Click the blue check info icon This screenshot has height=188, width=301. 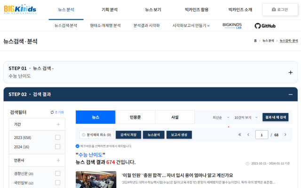coord(77,146)
